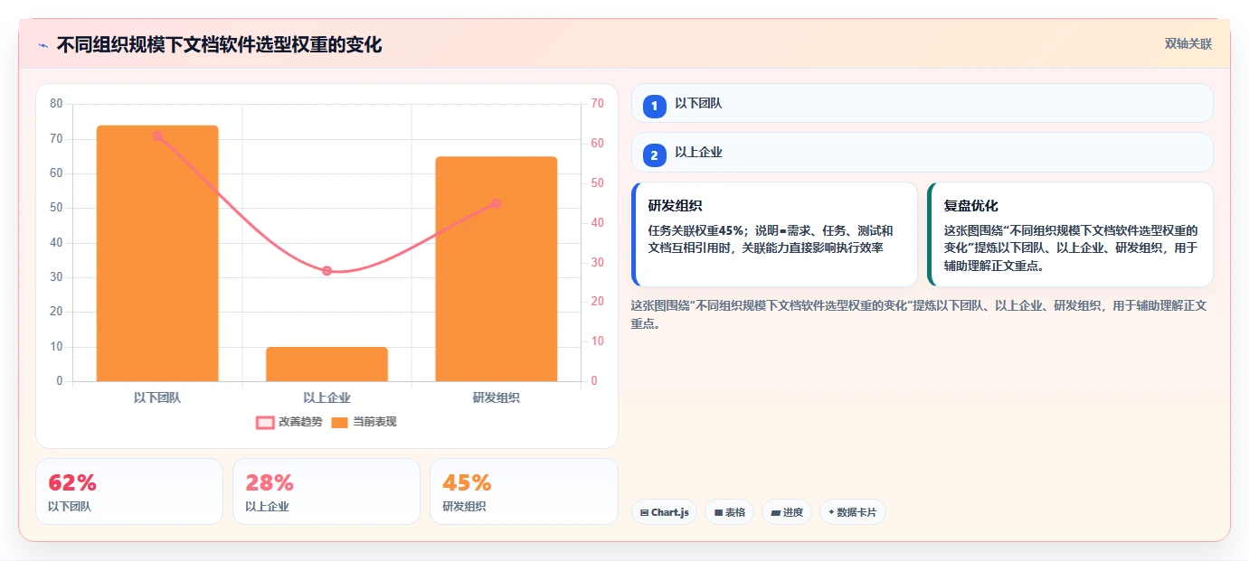Click x-axis label 以下团队 under chart
The image size is (1249, 561).
click(x=157, y=397)
